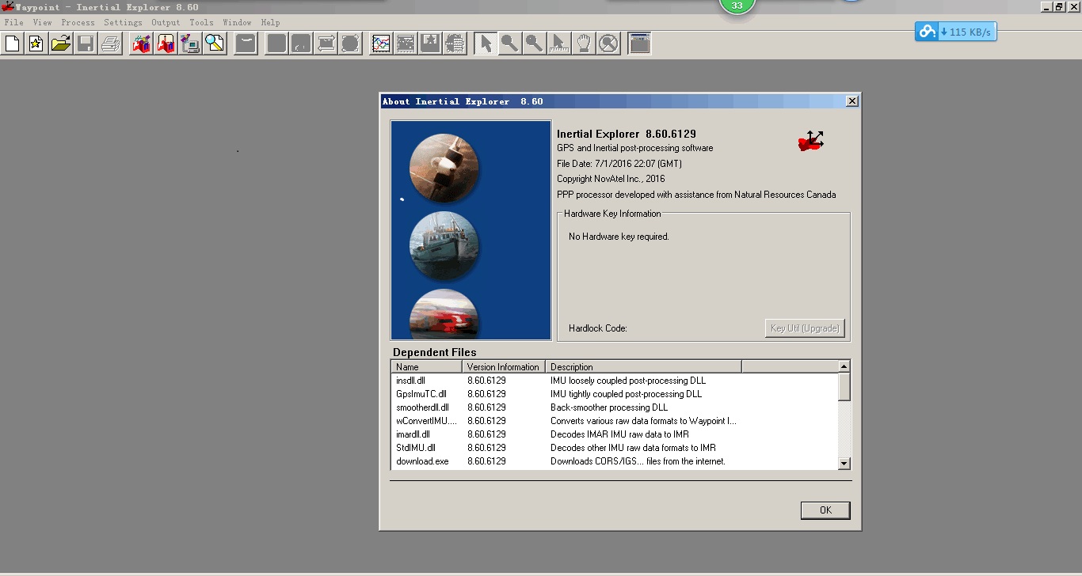Viewport: 1082px width, 576px height.
Task: Click the grey opposing-arrows toolbar icon
Action: tap(326, 44)
